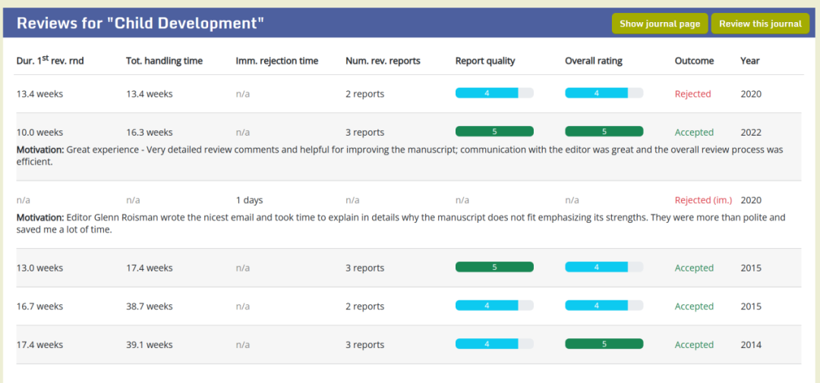Select the Report quality column header
The height and width of the screenshot is (383, 820).
point(484,61)
